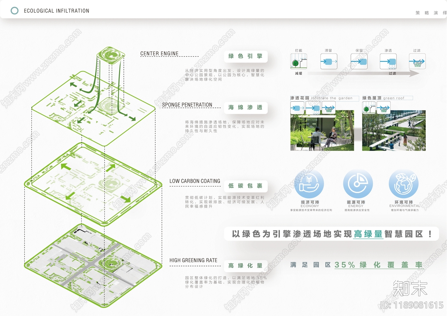Click the paragraph beginning 将海绵措施渗透场地
Screen dimensions: 447x316
click(225, 126)
